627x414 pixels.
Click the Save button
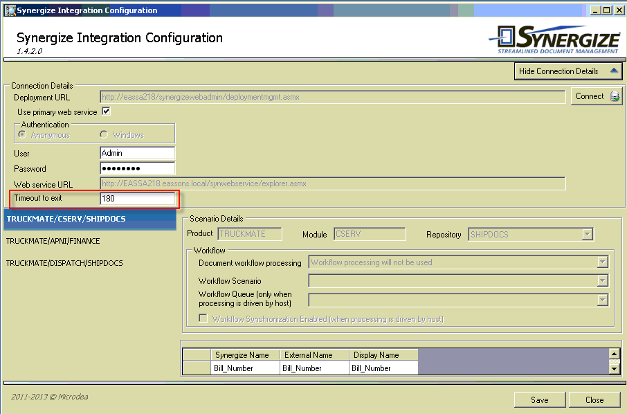tap(539, 399)
